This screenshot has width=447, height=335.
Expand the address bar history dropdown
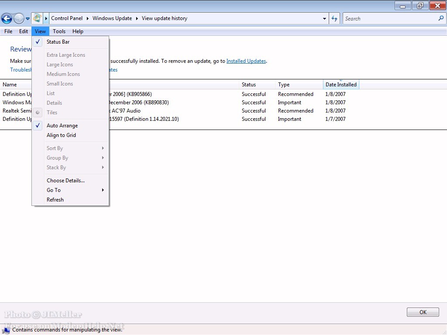point(324,19)
